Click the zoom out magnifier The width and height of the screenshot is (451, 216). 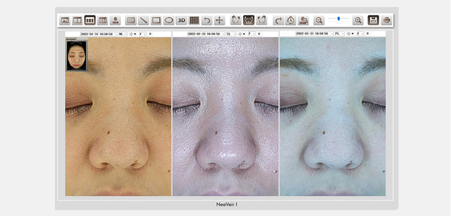(319, 20)
